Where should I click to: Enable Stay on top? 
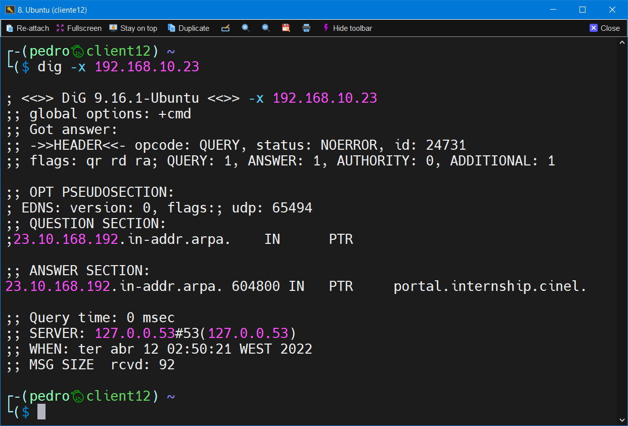133,28
